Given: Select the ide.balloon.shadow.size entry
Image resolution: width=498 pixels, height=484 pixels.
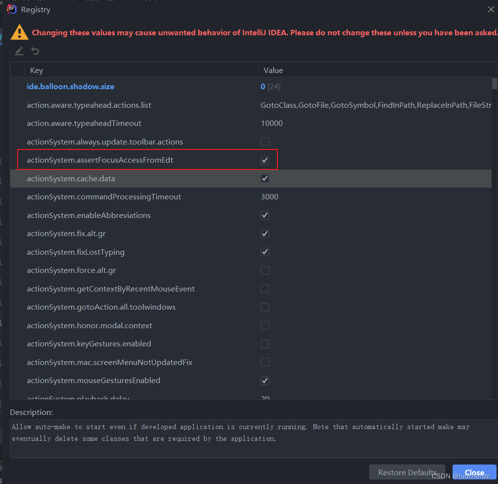Looking at the screenshot, I should pyautogui.click(x=70, y=86).
